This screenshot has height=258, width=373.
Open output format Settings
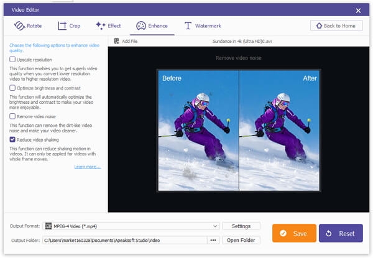coord(241,226)
